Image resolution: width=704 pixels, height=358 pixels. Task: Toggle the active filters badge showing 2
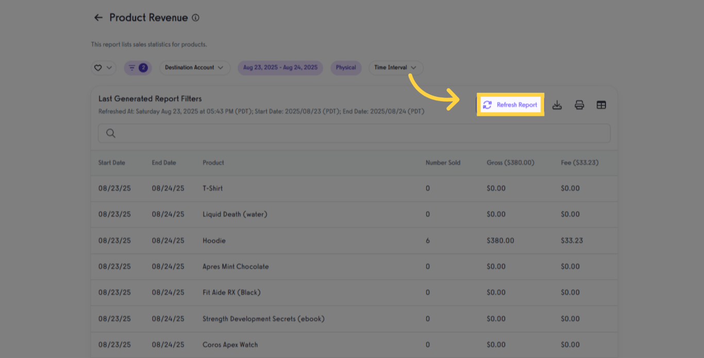point(143,67)
